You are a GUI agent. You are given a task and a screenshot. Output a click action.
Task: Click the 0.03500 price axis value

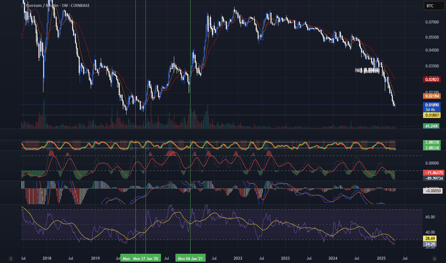point(432,66)
